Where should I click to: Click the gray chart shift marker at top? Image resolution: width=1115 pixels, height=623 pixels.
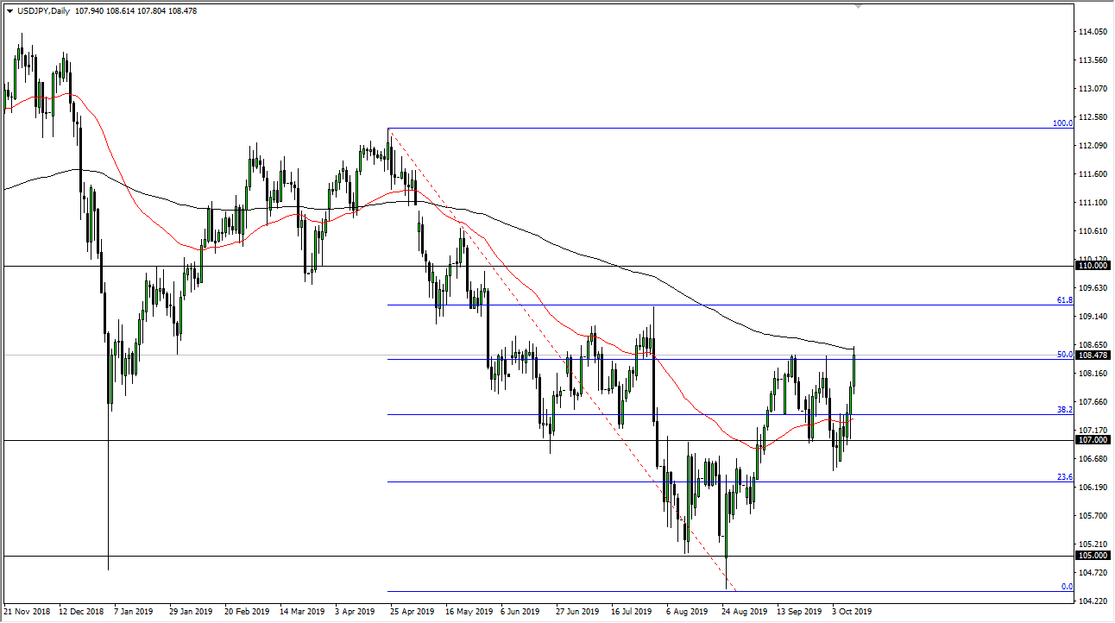pos(858,6)
